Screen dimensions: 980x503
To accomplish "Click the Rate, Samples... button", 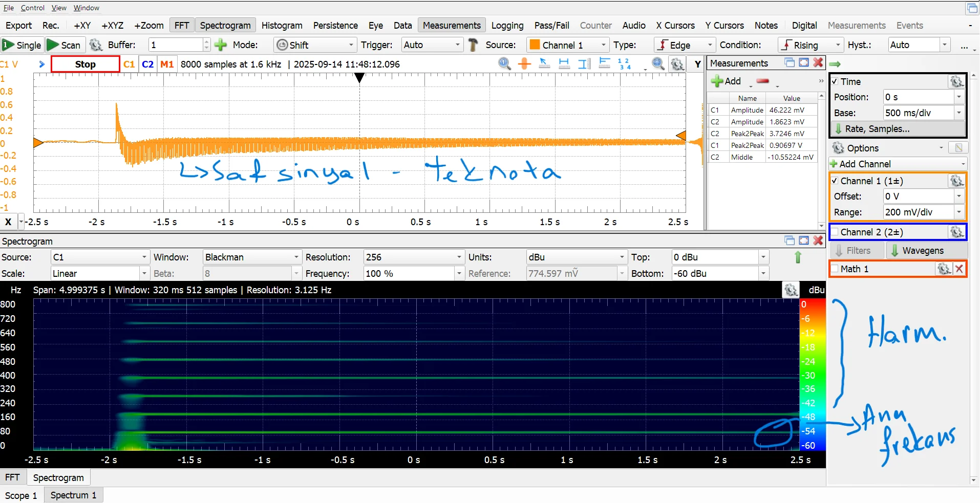I will (877, 129).
